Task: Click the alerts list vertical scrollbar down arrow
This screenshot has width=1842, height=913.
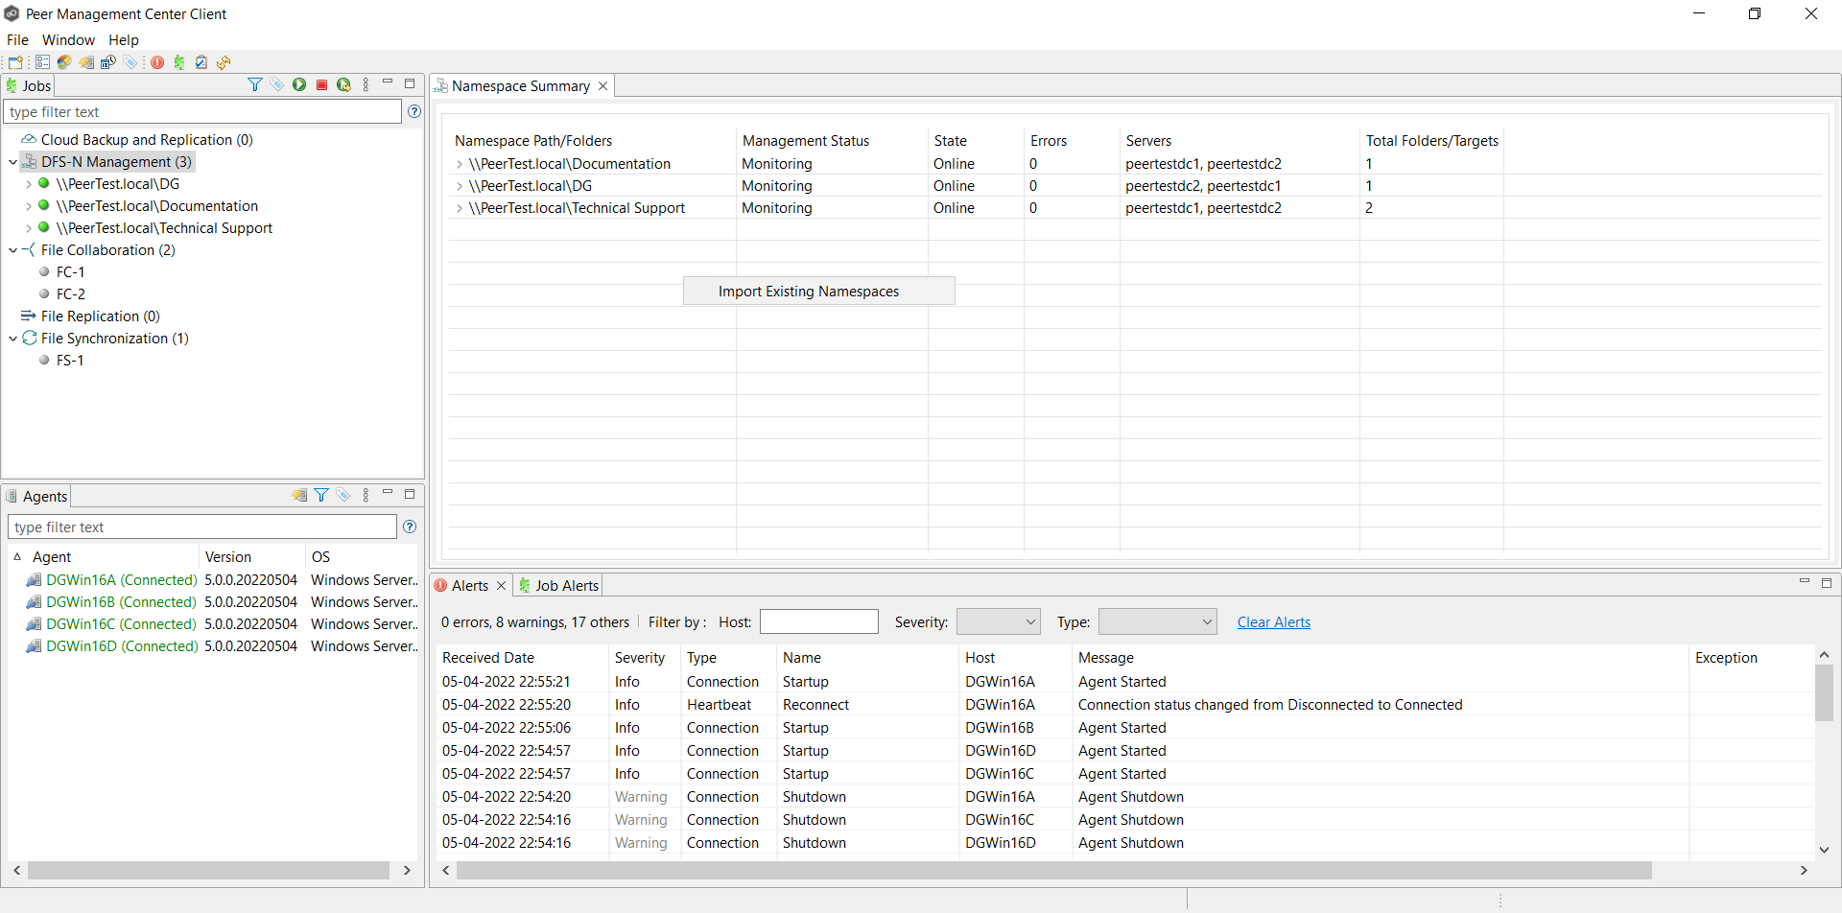Action: 1824,850
